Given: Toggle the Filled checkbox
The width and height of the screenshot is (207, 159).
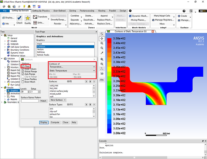Looking at the screenshot, I should tap(23, 66).
